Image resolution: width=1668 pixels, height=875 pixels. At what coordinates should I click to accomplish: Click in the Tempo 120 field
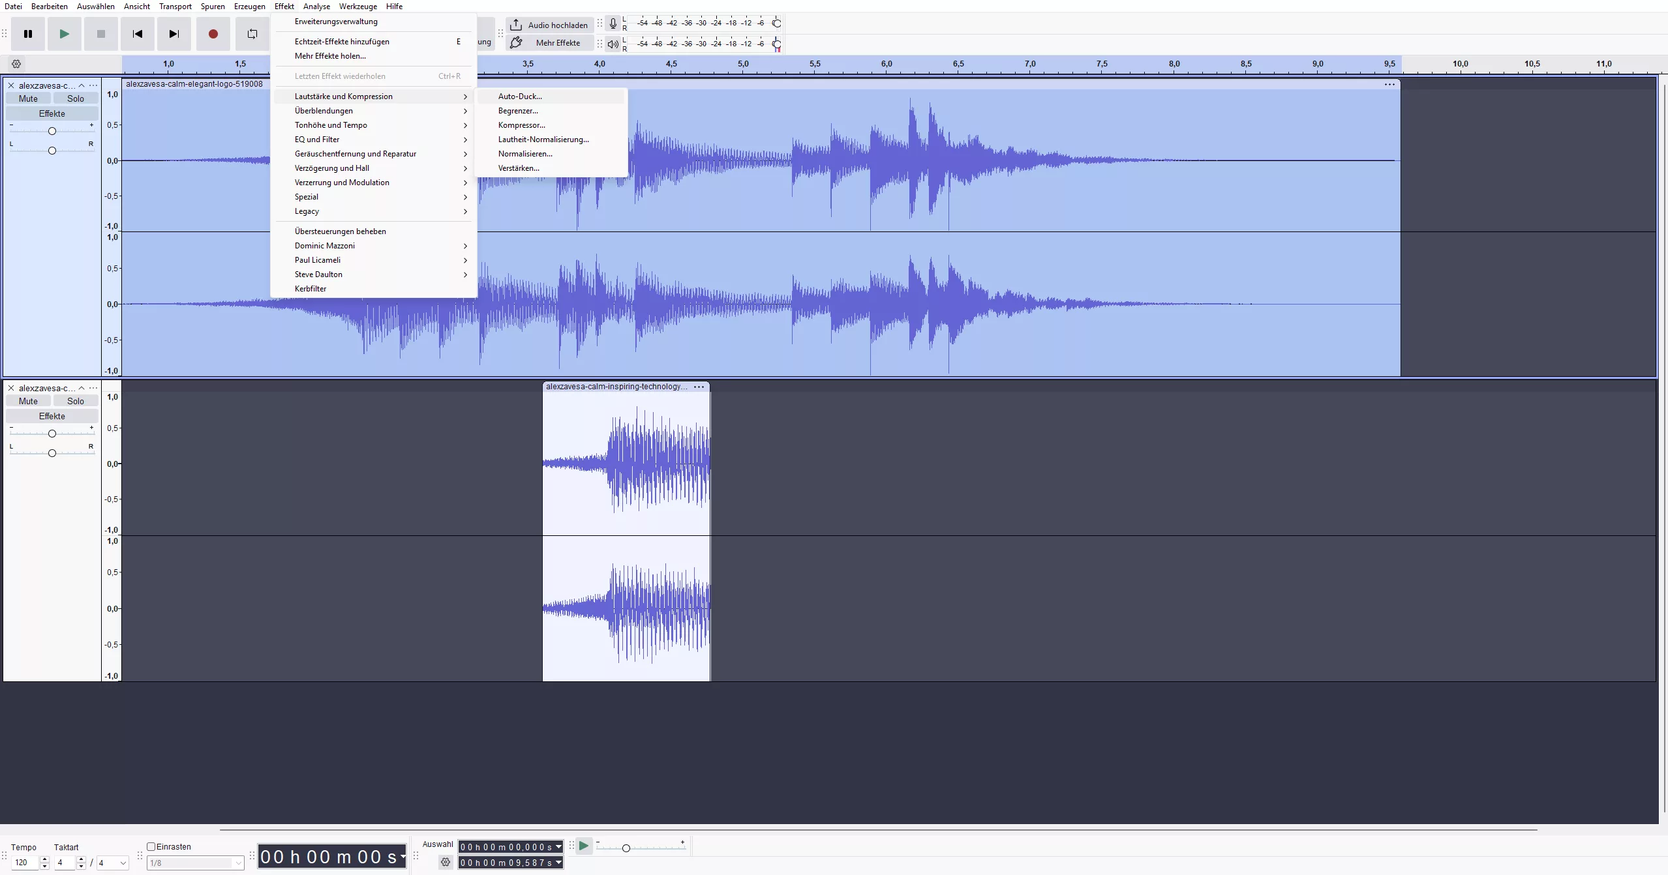tap(25, 863)
